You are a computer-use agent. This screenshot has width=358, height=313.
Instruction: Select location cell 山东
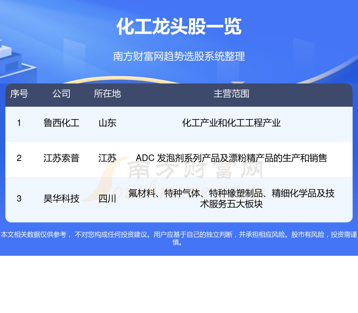(107, 123)
